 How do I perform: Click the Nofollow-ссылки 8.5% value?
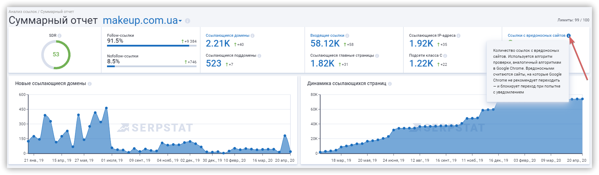click(x=113, y=62)
